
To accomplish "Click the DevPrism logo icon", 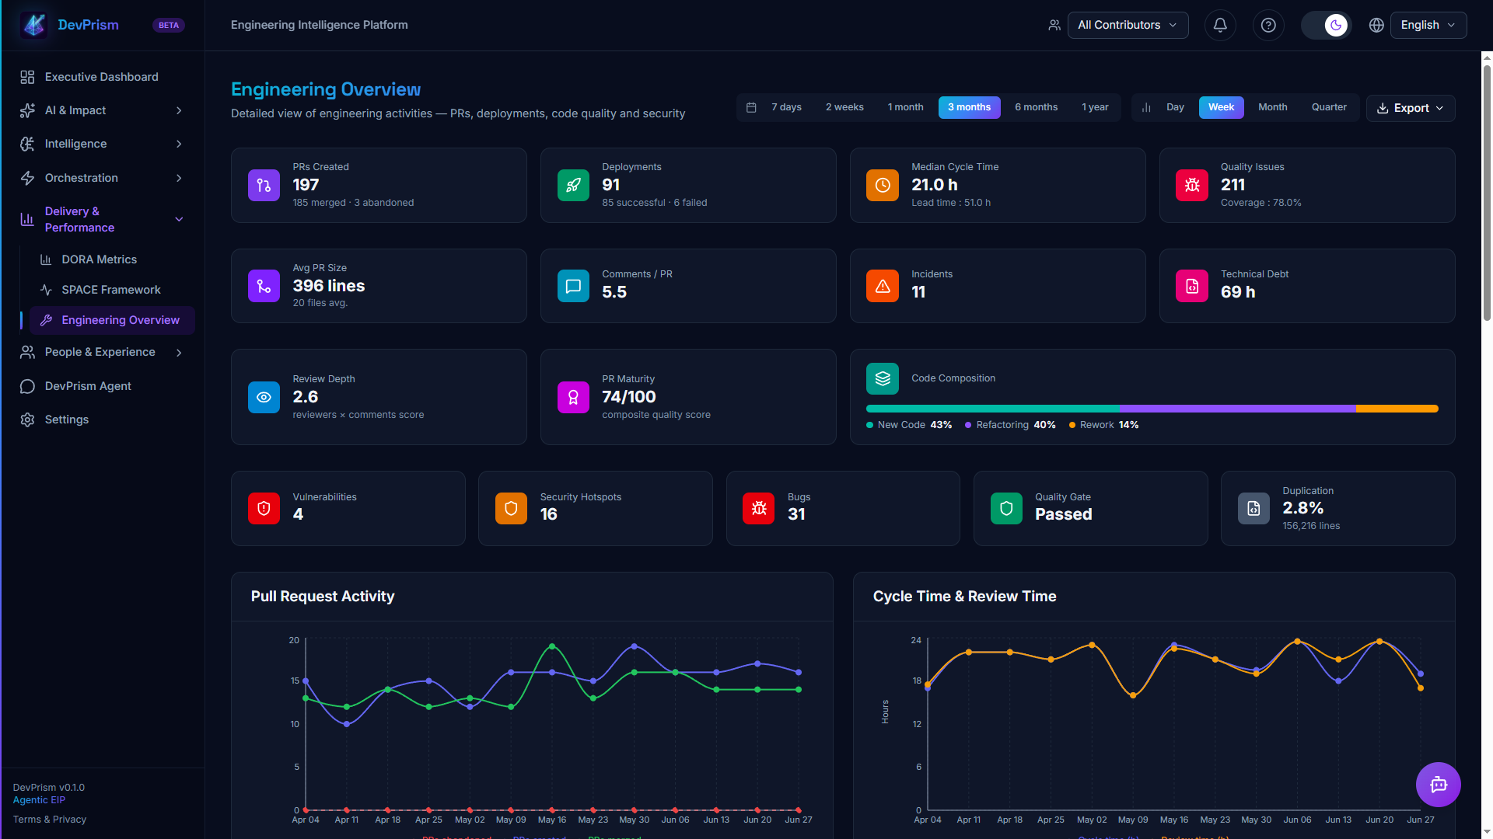I will [x=34, y=25].
